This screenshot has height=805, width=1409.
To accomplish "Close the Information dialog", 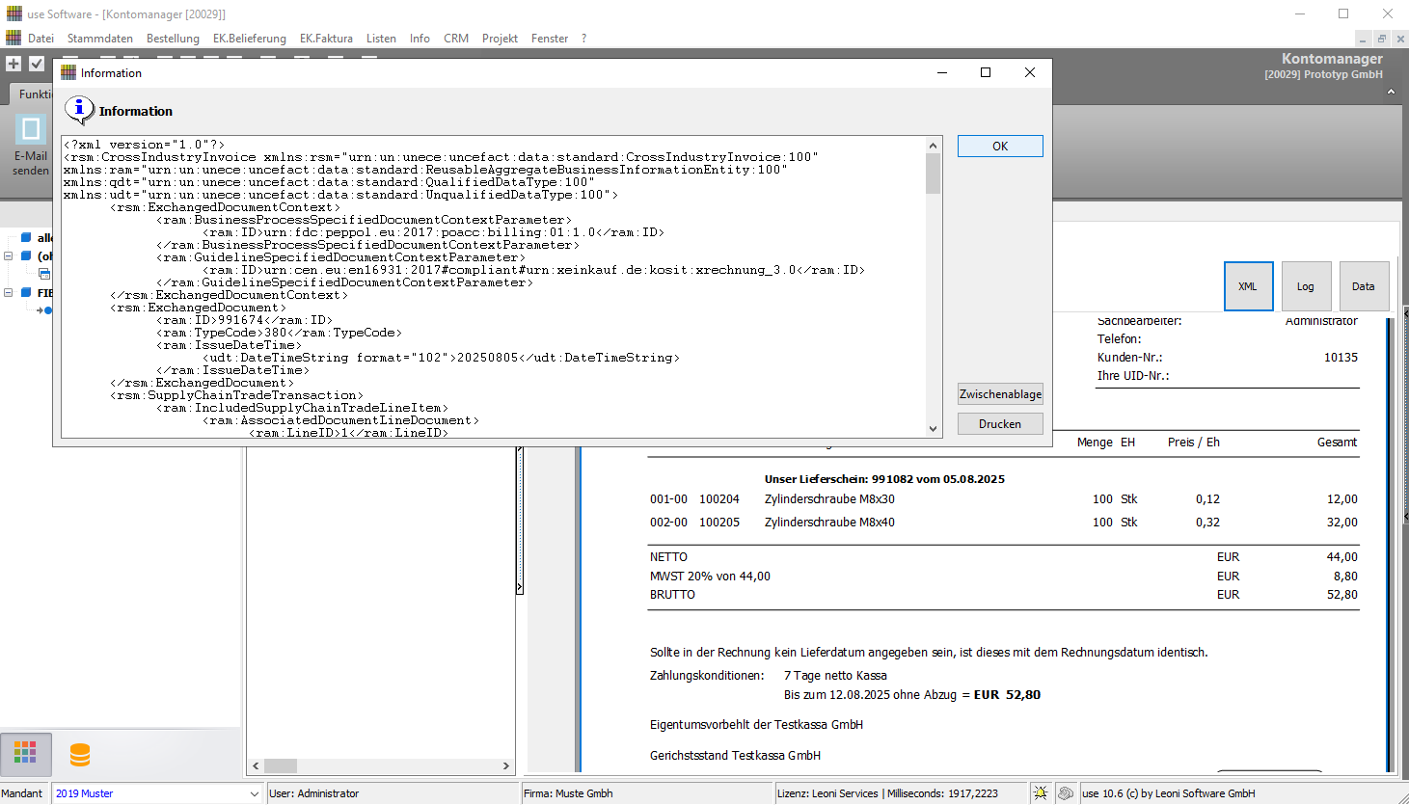I will pyautogui.click(x=1030, y=72).
